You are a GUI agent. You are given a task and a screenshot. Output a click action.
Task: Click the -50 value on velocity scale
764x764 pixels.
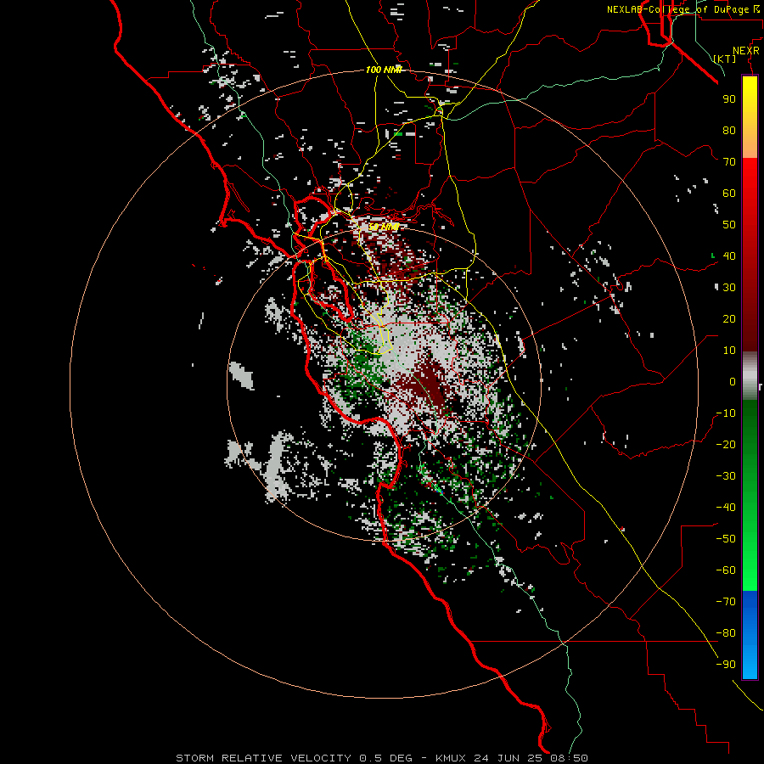pyautogui.click(x=726, y=539)
